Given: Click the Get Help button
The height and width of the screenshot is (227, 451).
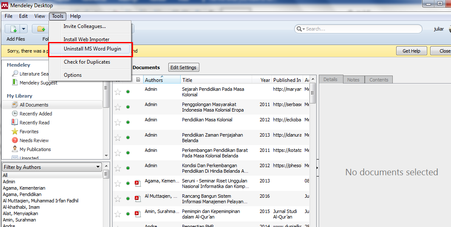Looking at the screenshot, I should click(411, 51).
